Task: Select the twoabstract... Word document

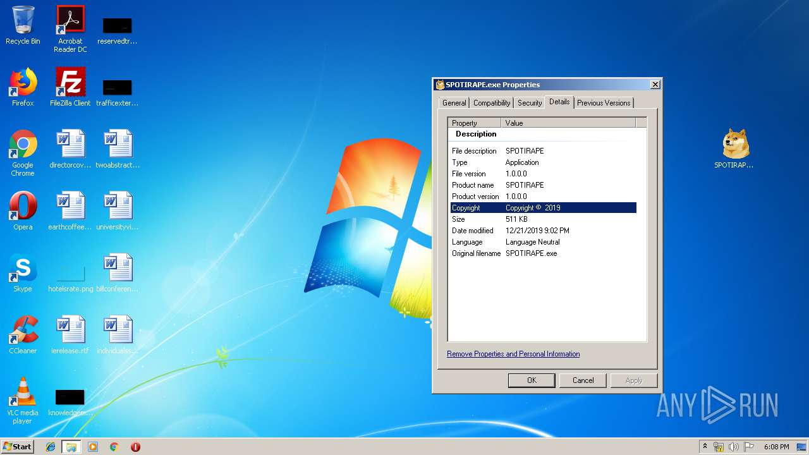Action: 118,149
